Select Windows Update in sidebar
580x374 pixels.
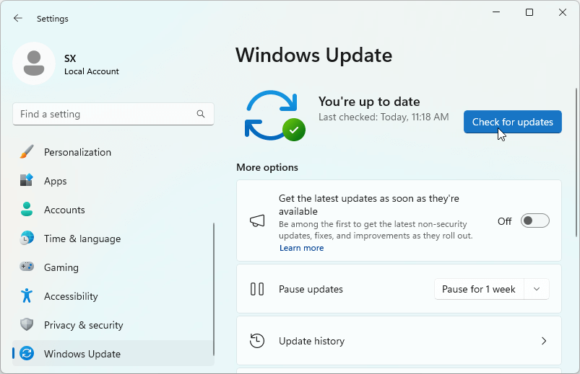(x=113, y=353)
